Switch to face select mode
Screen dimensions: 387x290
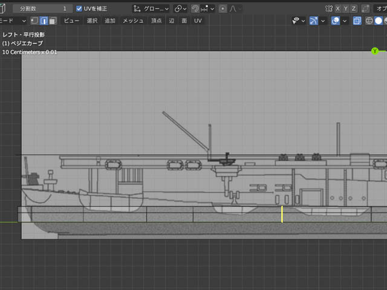pyautogui.click(x=53, y=21)
